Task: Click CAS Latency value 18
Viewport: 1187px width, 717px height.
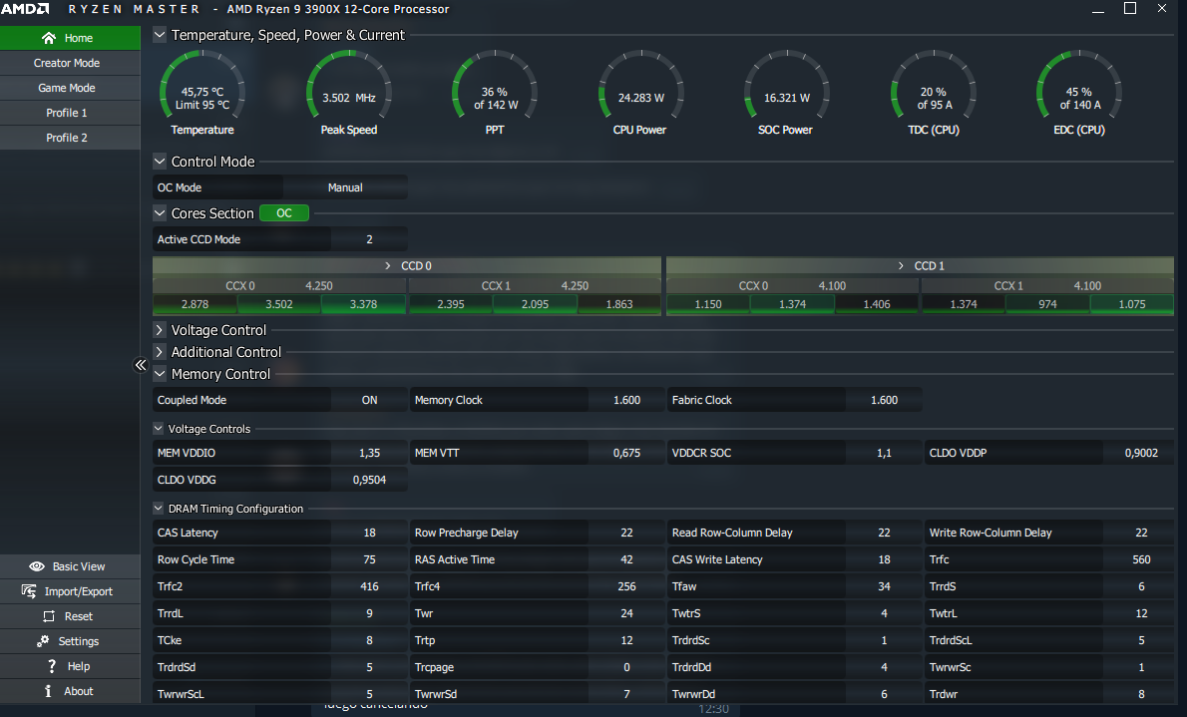Action: tap(369, 534)
